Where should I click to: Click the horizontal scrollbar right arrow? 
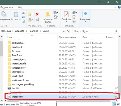(x=116, y=100)
